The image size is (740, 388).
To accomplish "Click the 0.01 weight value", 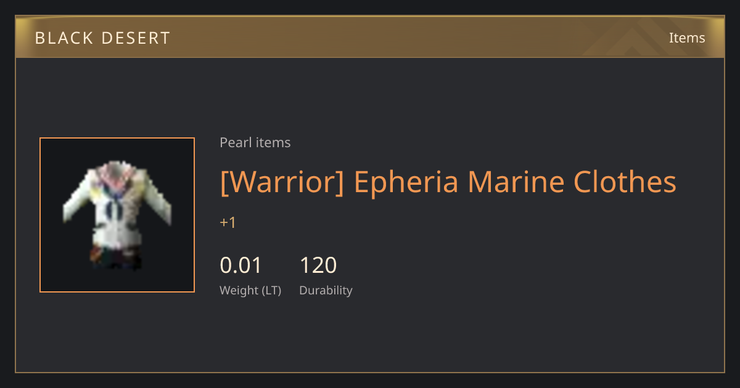I will [x=241, y=265].
